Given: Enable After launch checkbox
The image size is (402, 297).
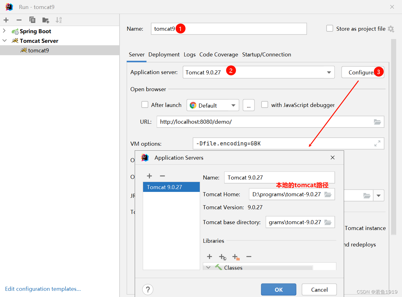Looking at the screenshot, I should [145, 104].
